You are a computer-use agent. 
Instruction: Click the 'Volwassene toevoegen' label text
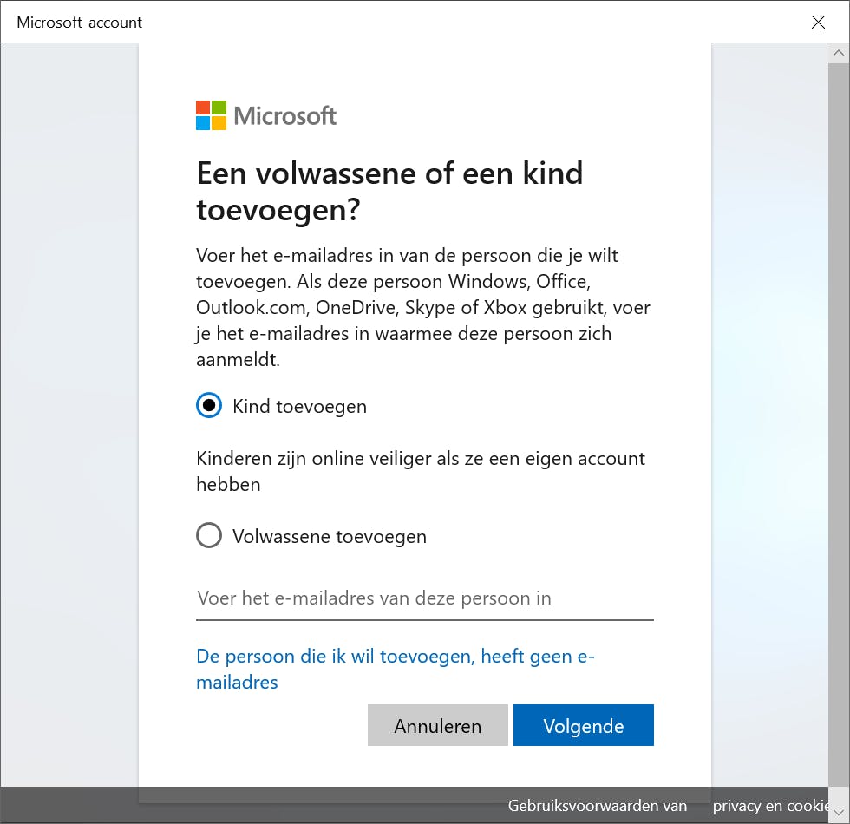[x=330, y=536]
